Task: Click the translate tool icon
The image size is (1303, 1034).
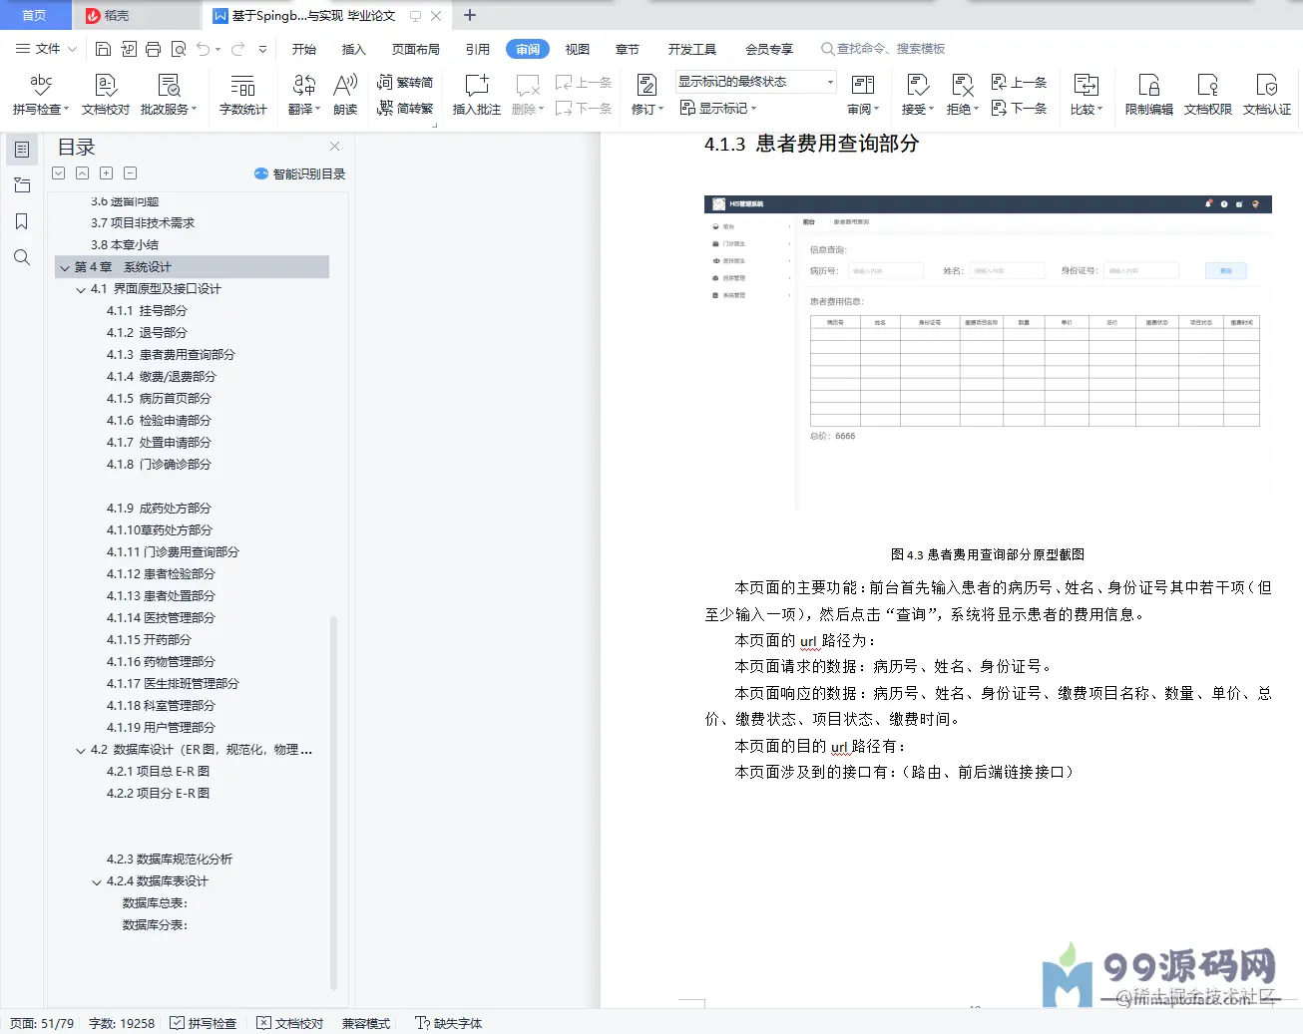Action: [304, 94]
